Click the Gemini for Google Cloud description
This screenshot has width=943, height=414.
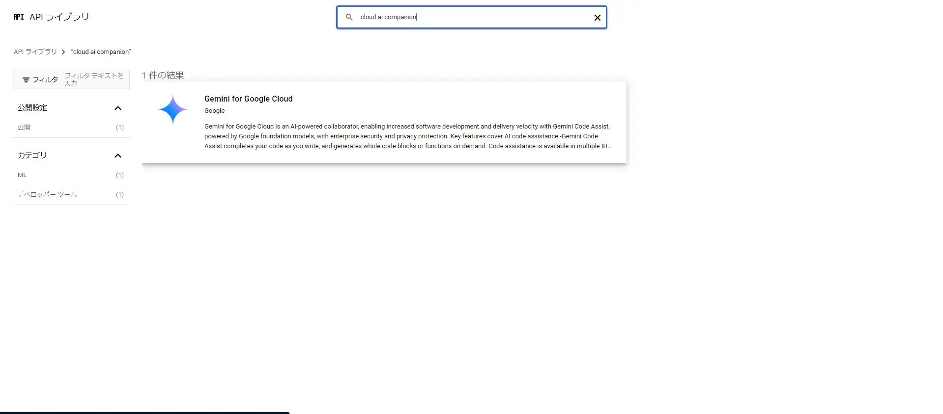point(408,136)
